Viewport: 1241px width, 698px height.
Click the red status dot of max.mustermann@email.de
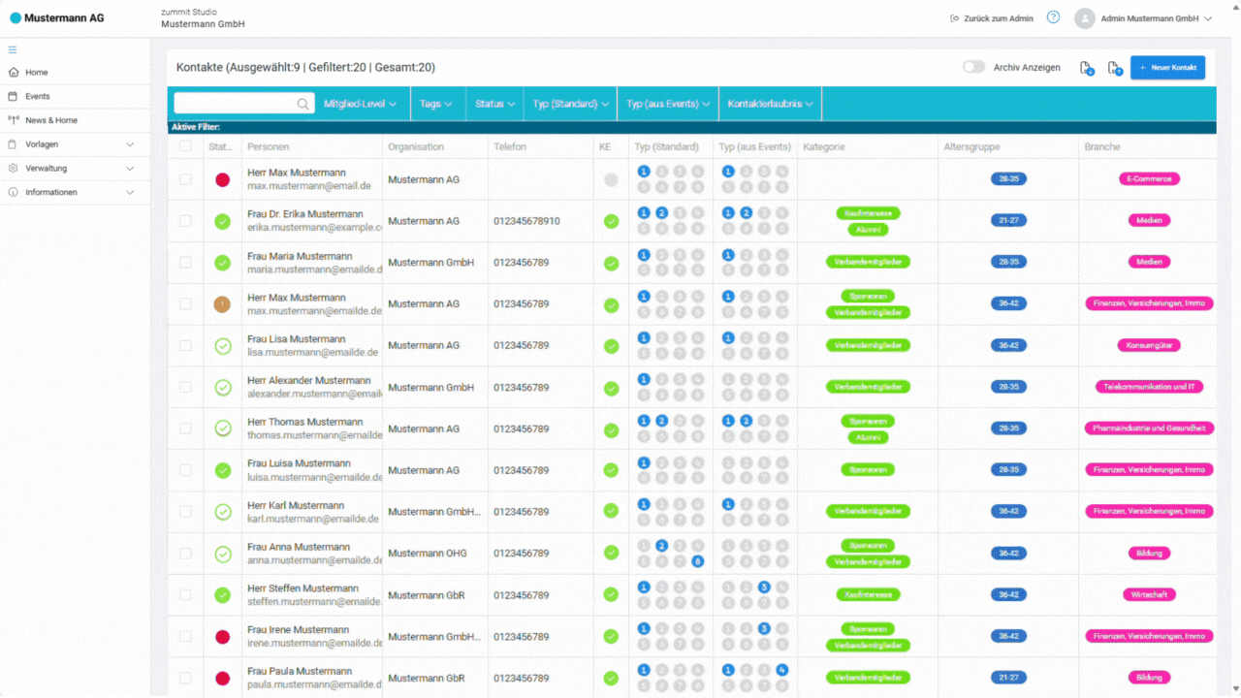click(x=222, y=179)
